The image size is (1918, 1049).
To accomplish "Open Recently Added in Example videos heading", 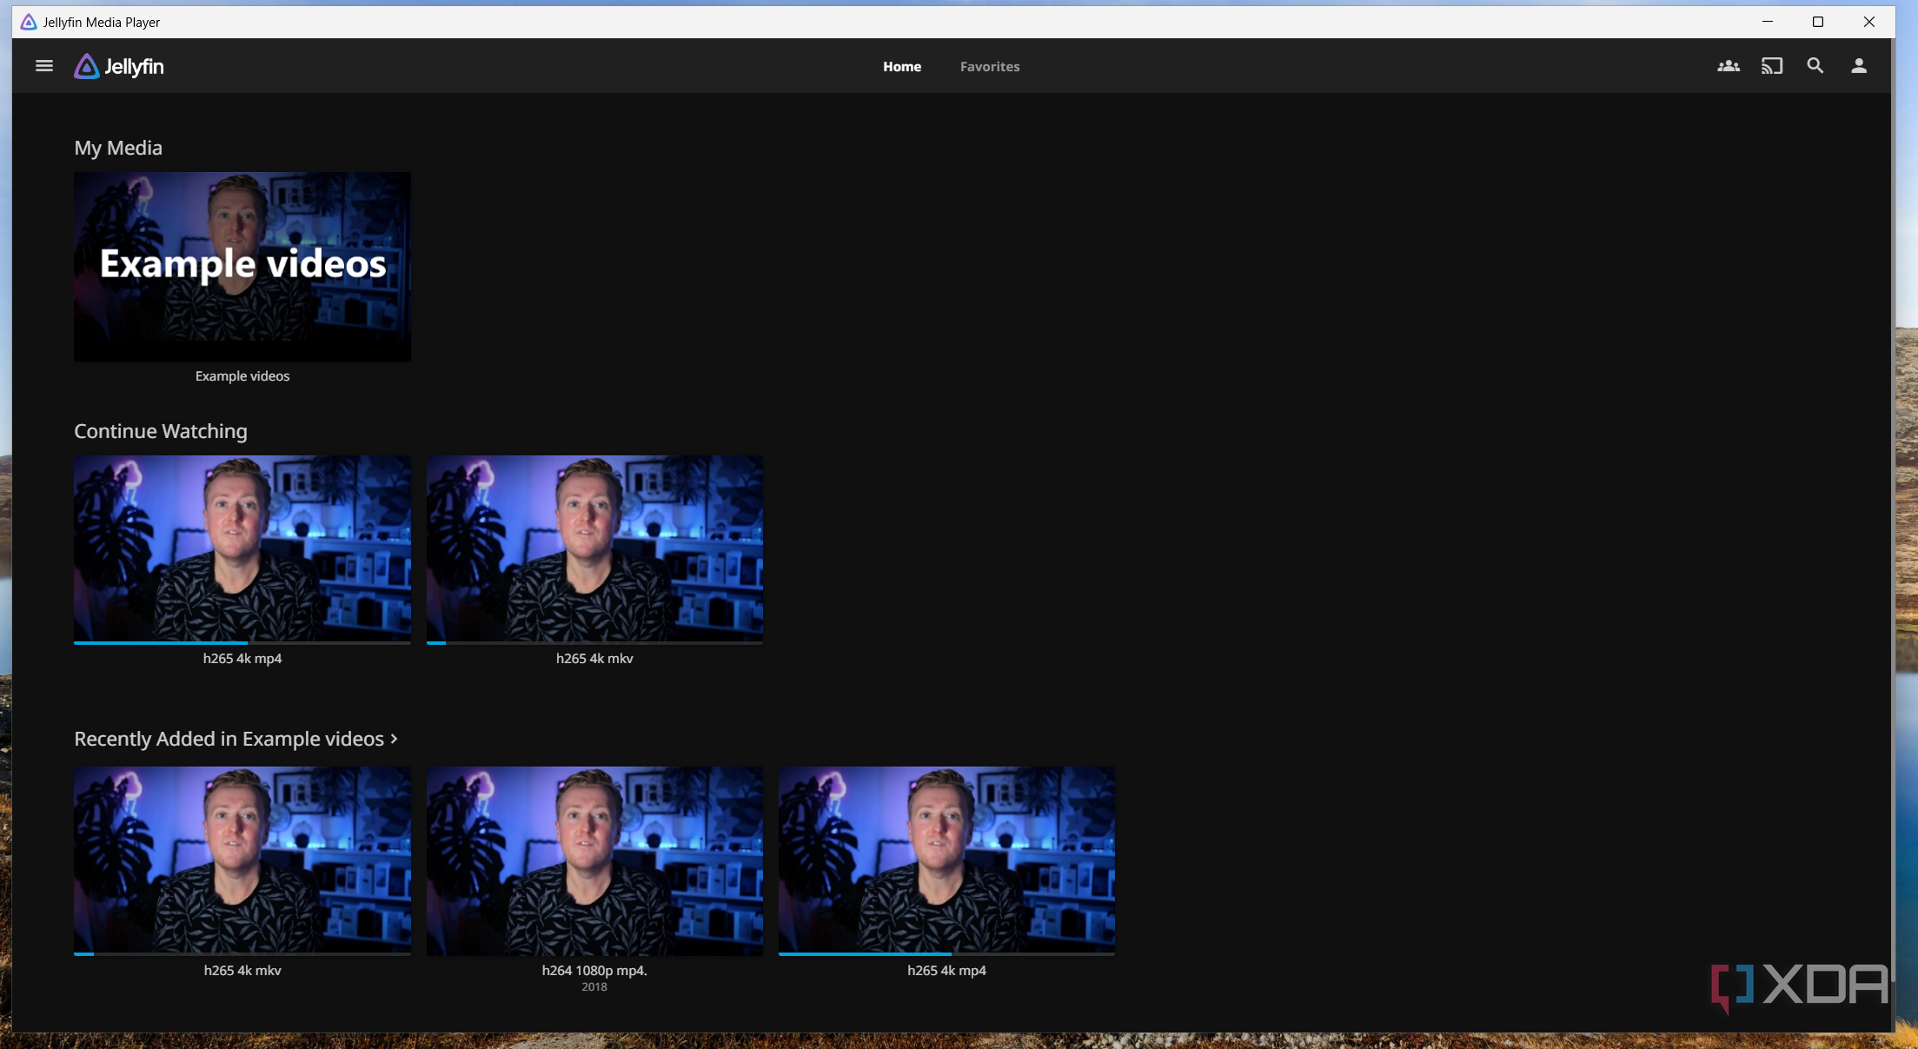I will tap(229, 739).
